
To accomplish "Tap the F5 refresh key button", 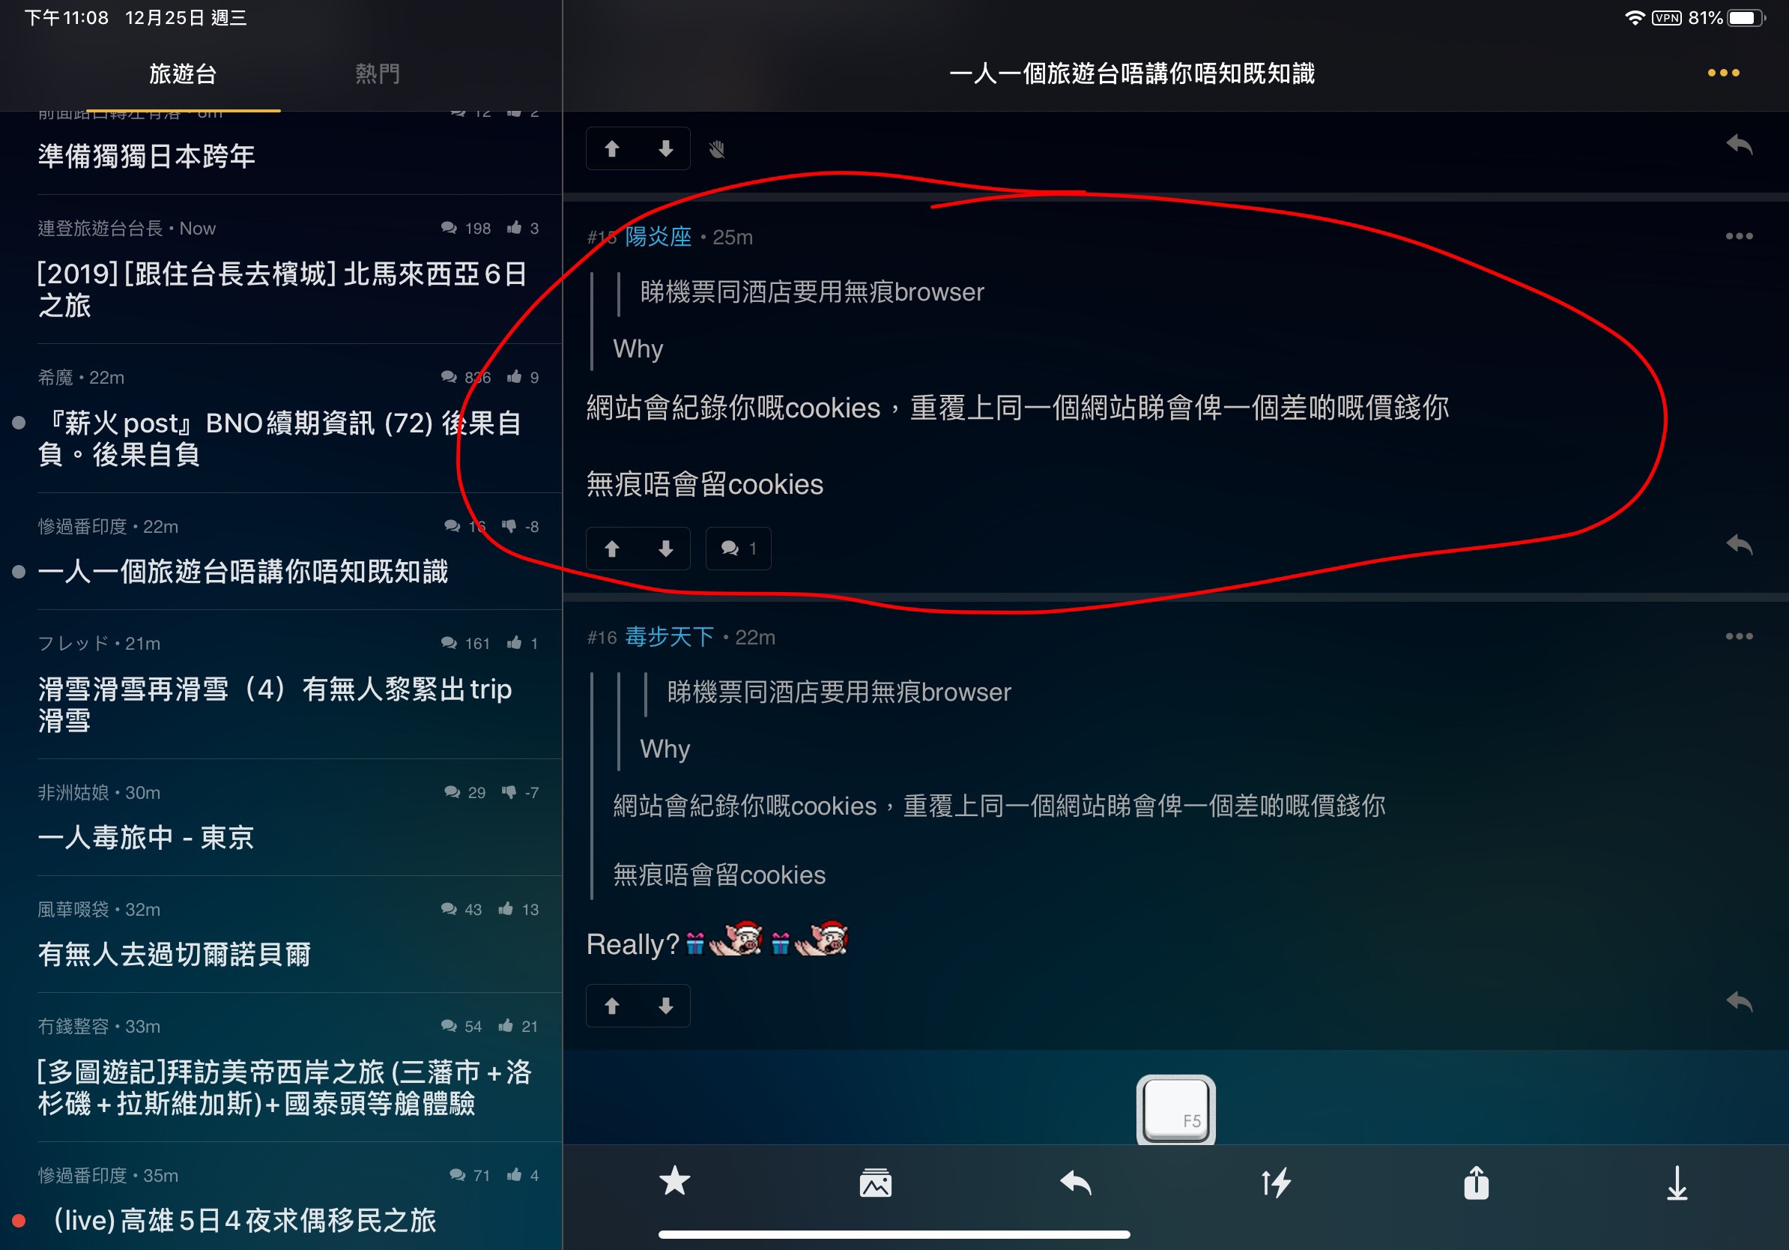I will tap(1175, 1111).
